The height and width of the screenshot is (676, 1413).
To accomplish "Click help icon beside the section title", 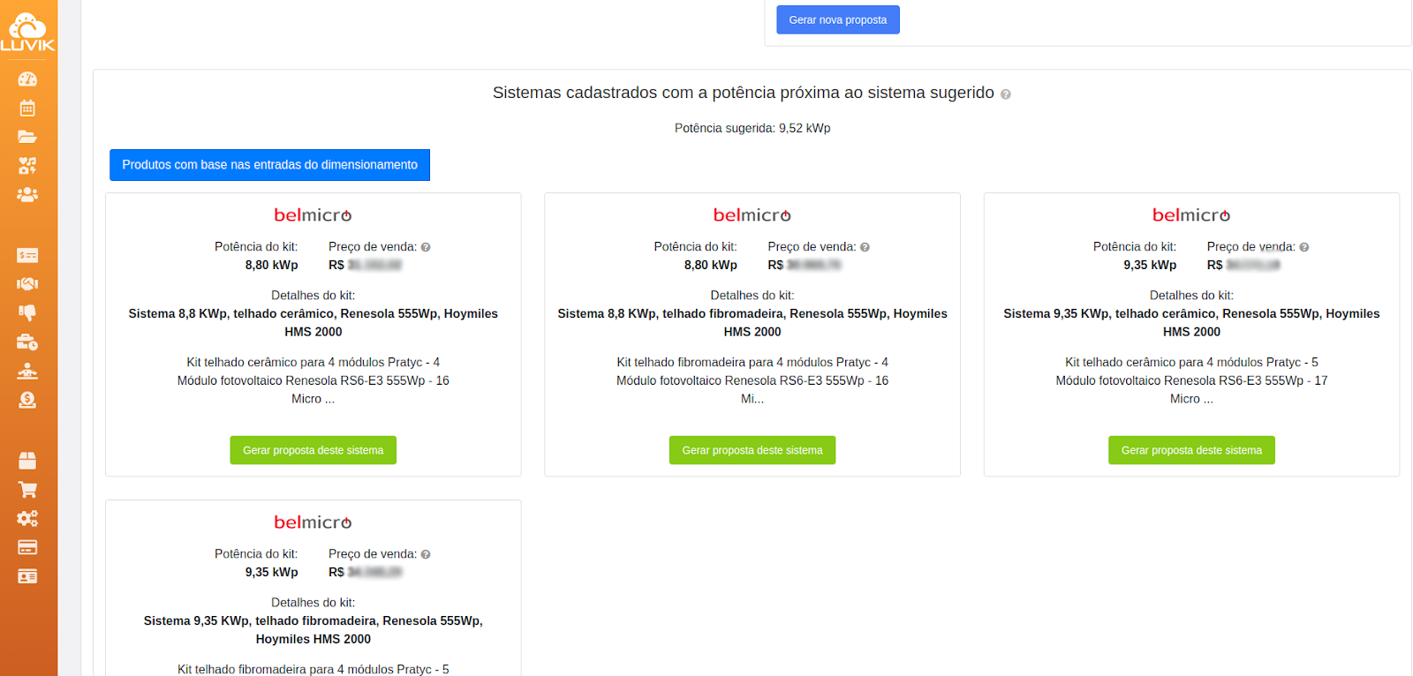I will pos(1005,94).
